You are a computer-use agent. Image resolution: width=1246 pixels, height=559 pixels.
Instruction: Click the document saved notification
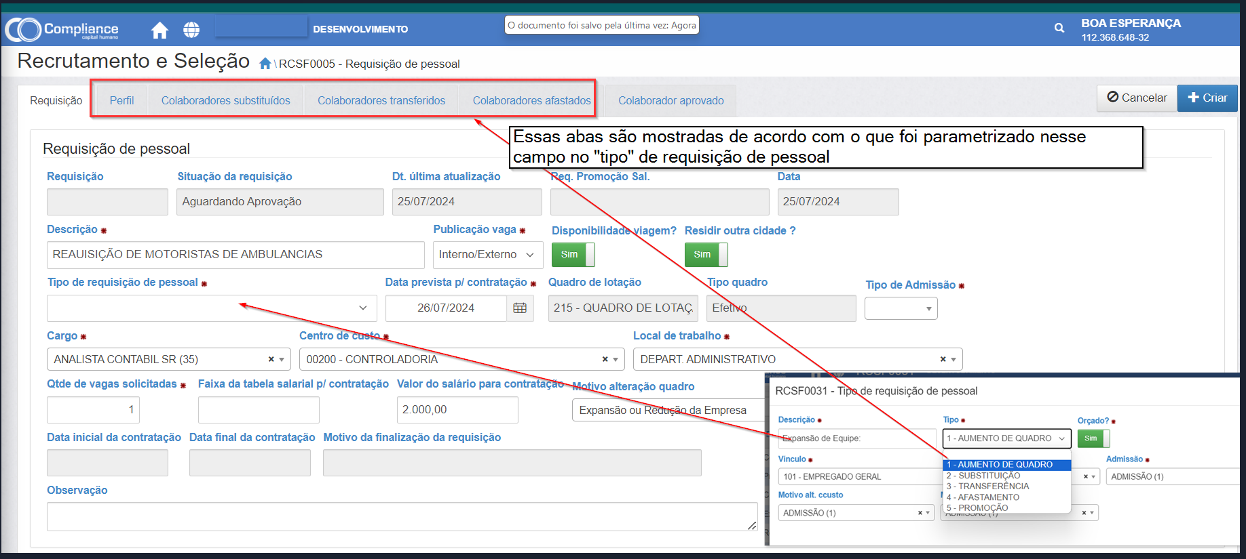tap(602, 25)
